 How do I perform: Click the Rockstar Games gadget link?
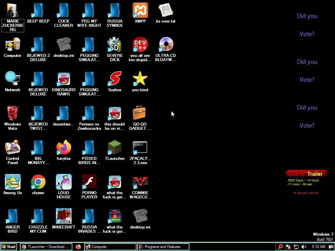point(306,193)
